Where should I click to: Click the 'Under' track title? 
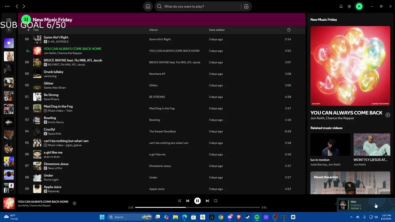coord(48,175)
